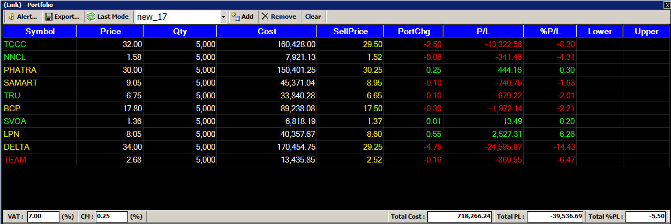Click TEAM sell price 2.52
671x224 pixels.
(x=375, y=160)
